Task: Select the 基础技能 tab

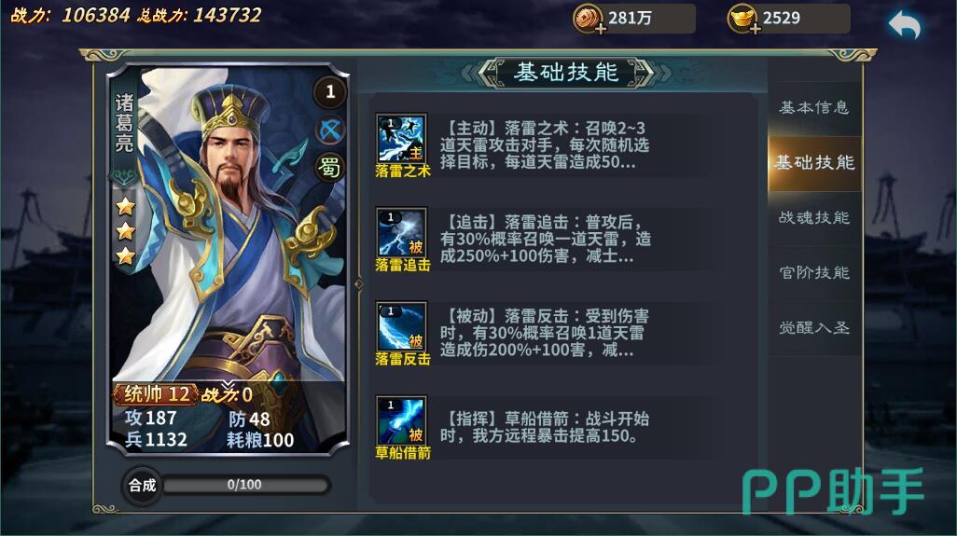Action: 814,163
